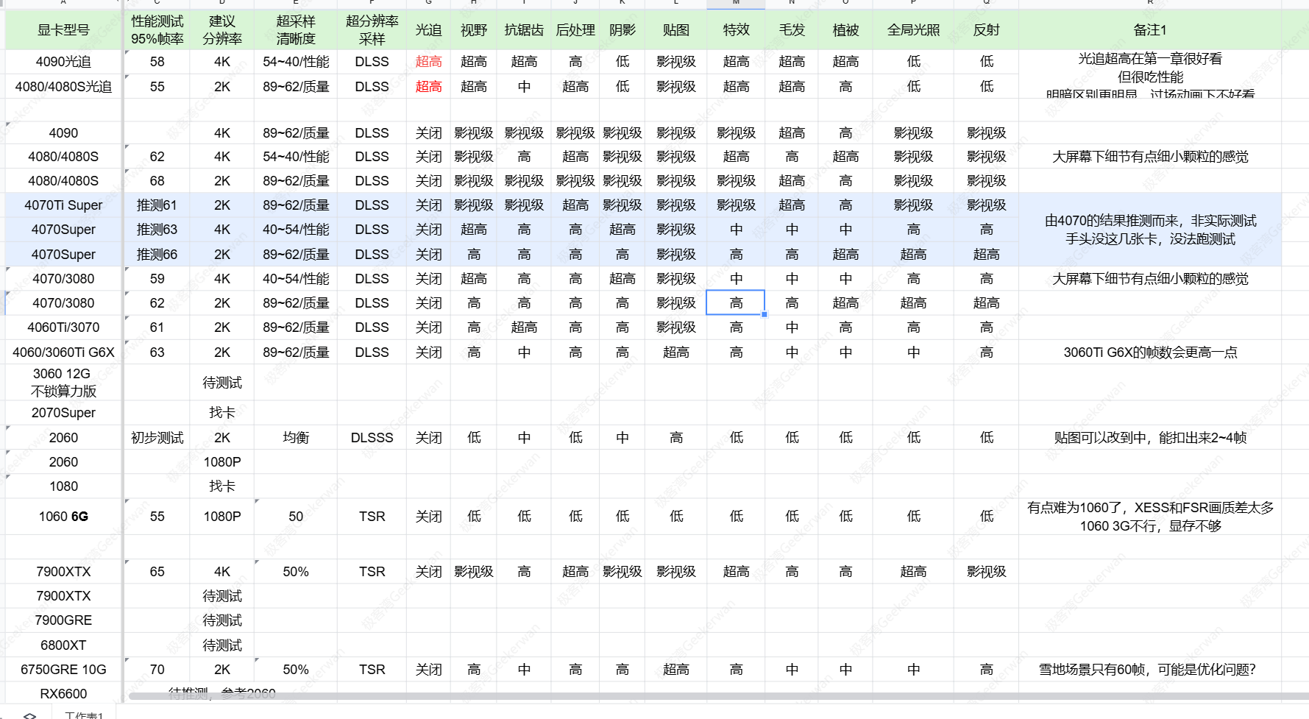Switch to the 工作表1 sheet tab
This screenshot has width=1309, height=719.
pos(84,714)
